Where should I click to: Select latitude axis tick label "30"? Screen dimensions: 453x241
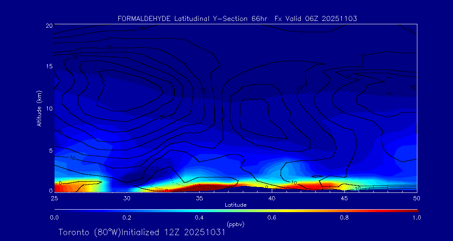tap(127, 198)
